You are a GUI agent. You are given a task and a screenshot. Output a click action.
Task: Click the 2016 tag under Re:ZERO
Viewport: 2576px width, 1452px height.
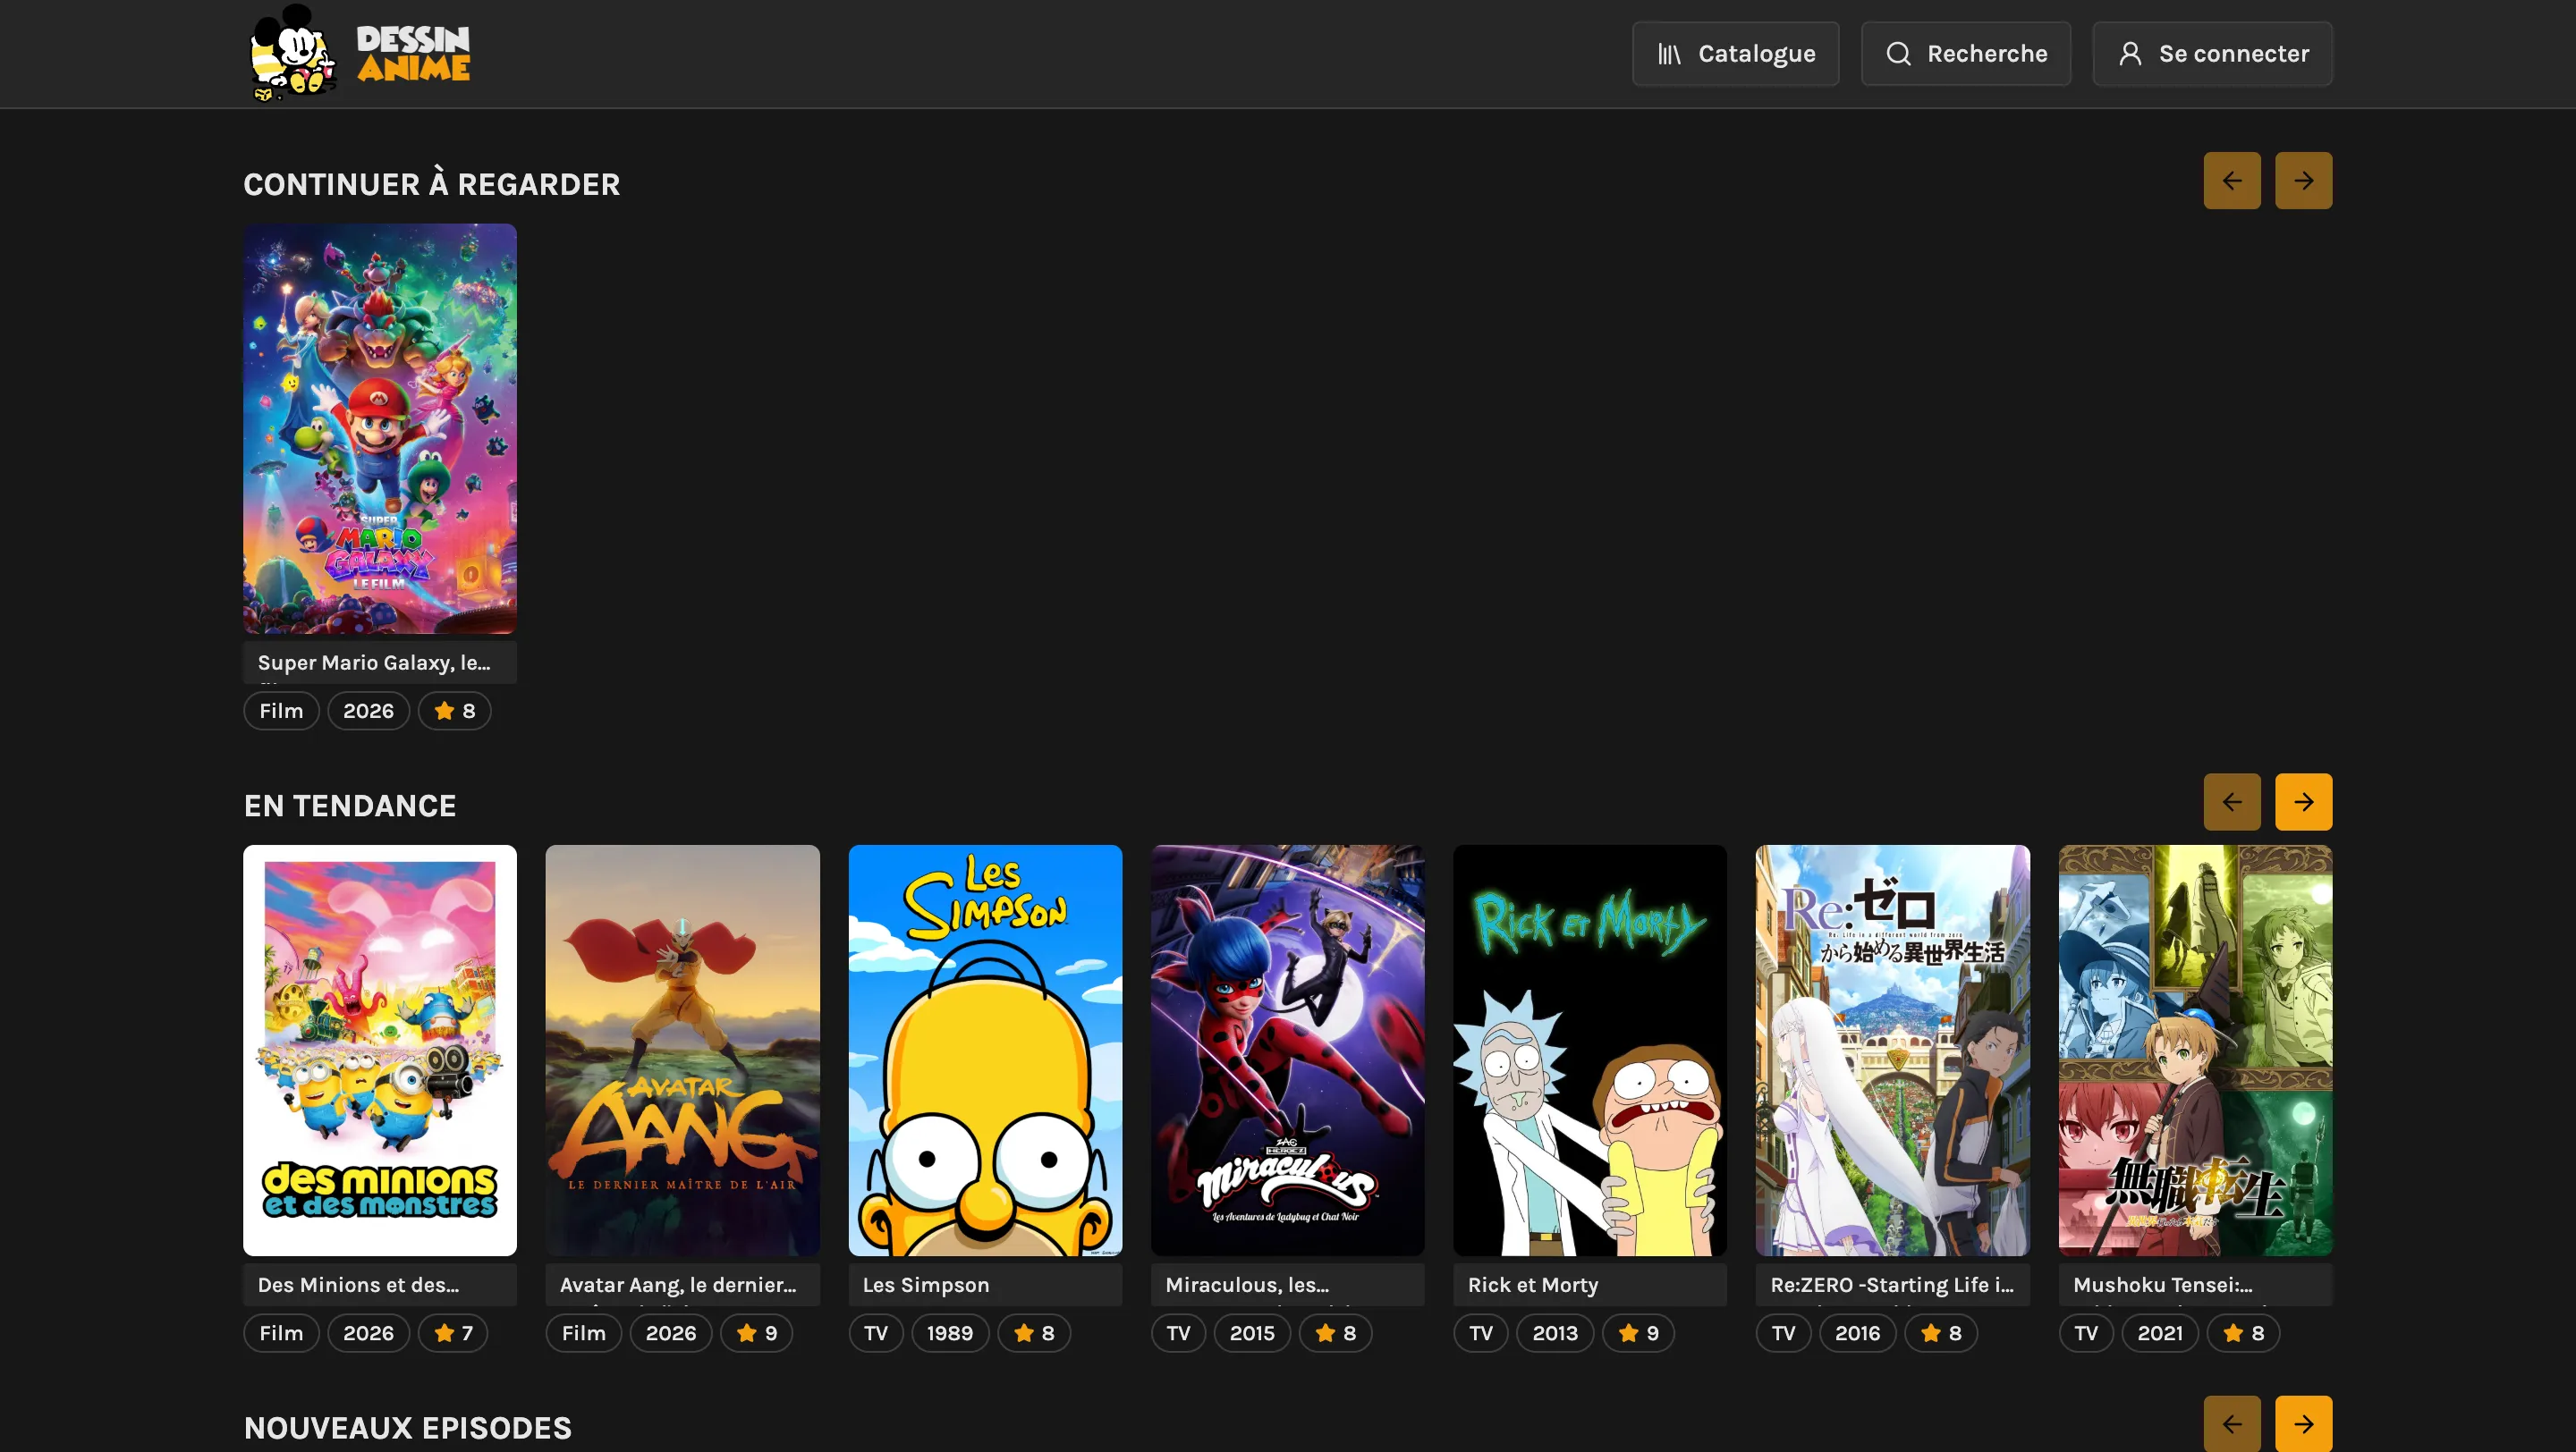pyautogui.click(x=1857, y=1333)
